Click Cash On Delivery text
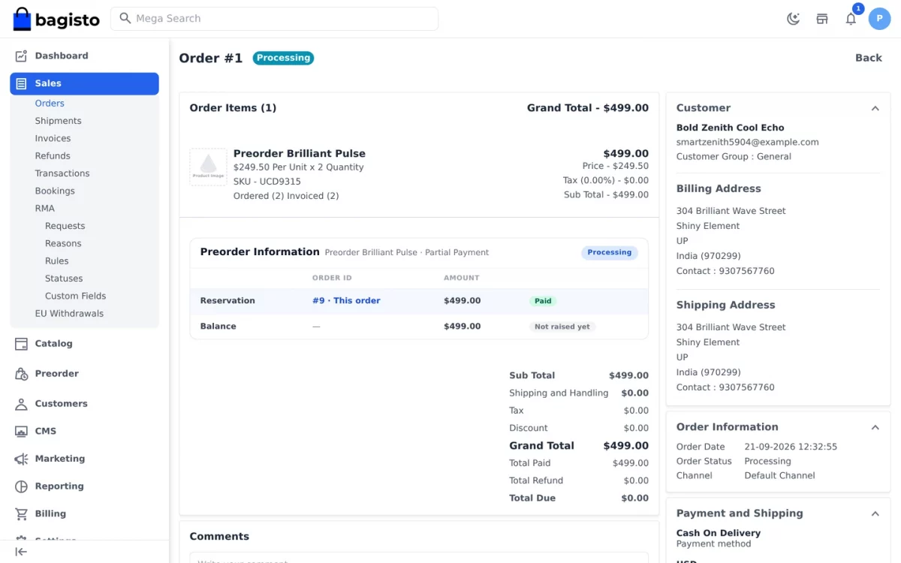901x563 pixels. click(x=719, y=533)
